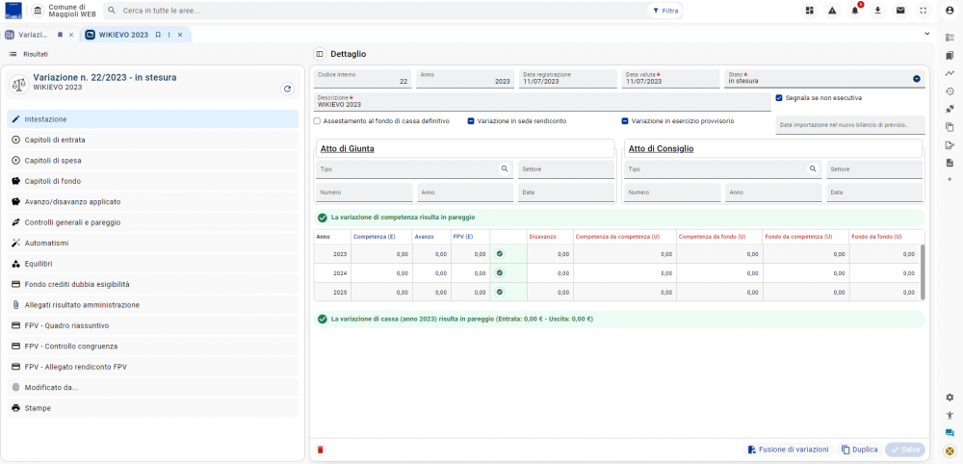
Task: Toggle Segnala se non esecutiva checkbox
Action: [779, 97]
